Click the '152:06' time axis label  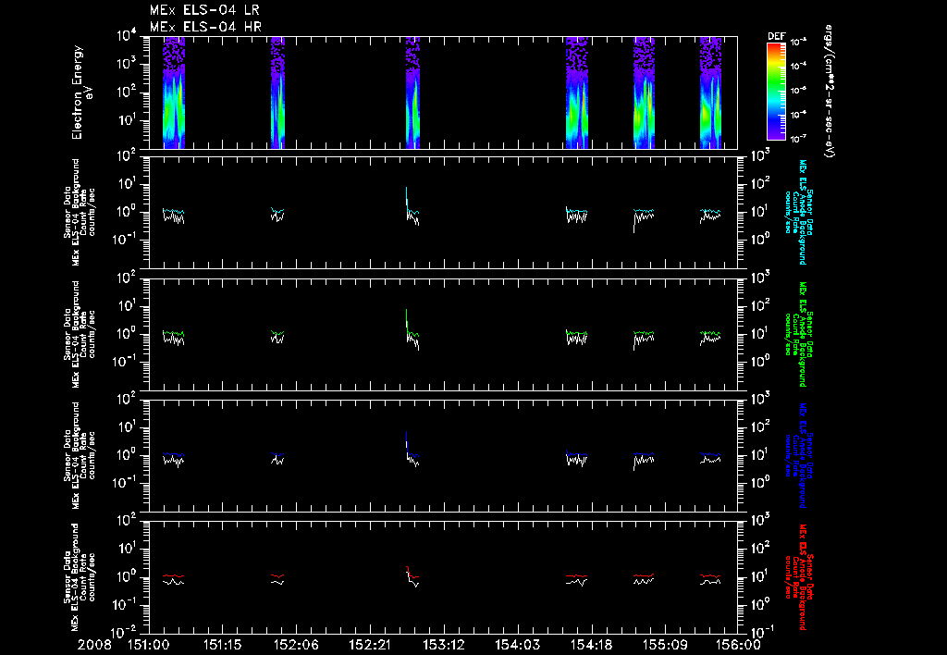[x=296, y=645]
